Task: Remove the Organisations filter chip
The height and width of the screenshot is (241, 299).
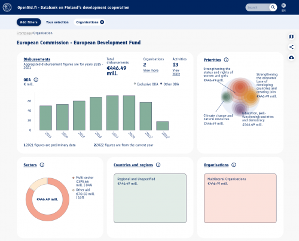Action: (x=102, y=22)
